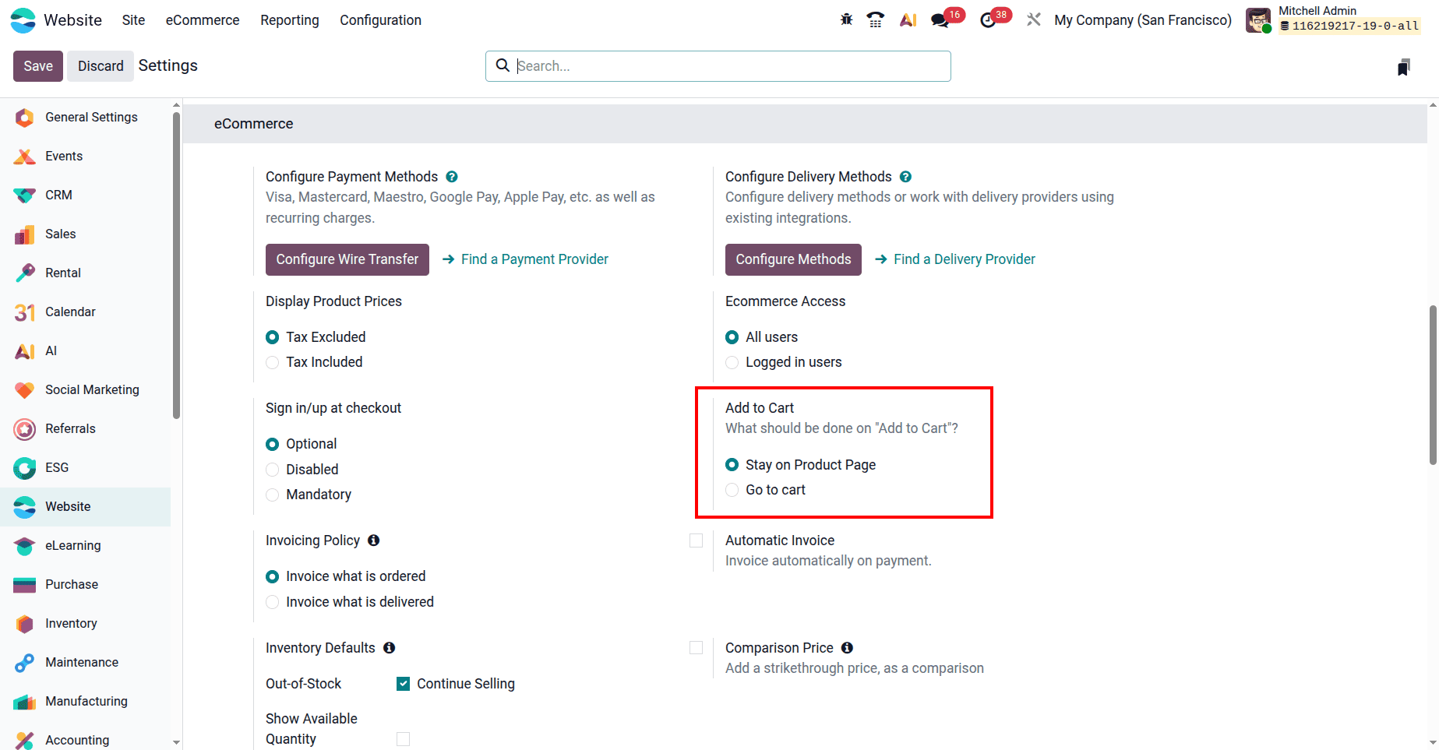Enable Comparison Price checkbox
The image size is (1439, 750).
[697, 648]
